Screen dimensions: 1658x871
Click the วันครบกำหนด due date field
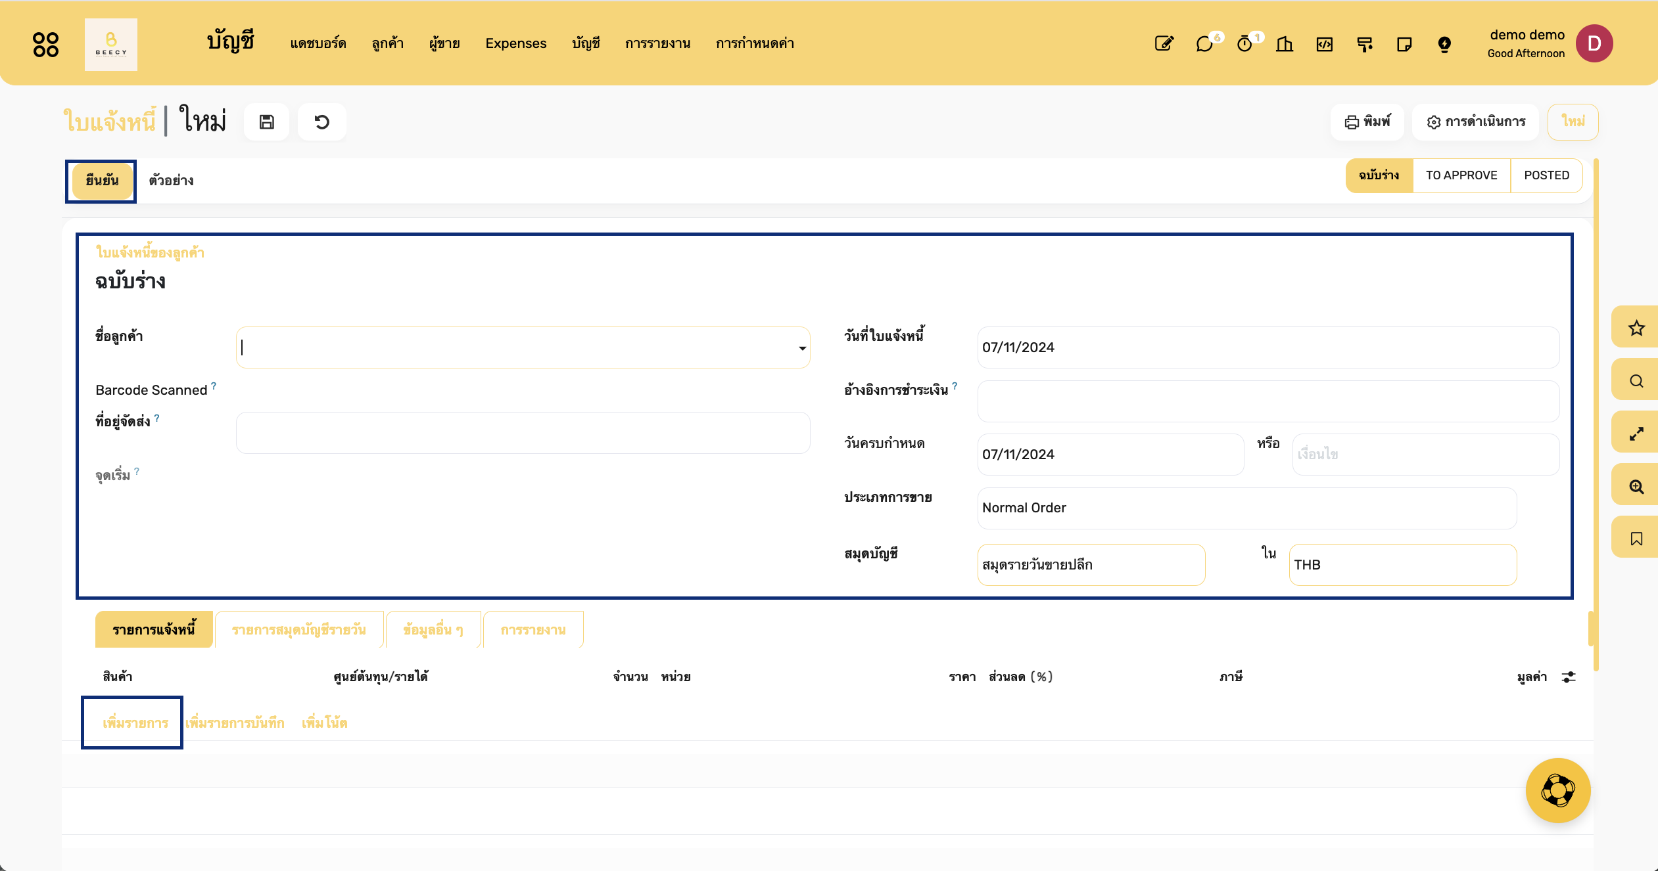1110,455
